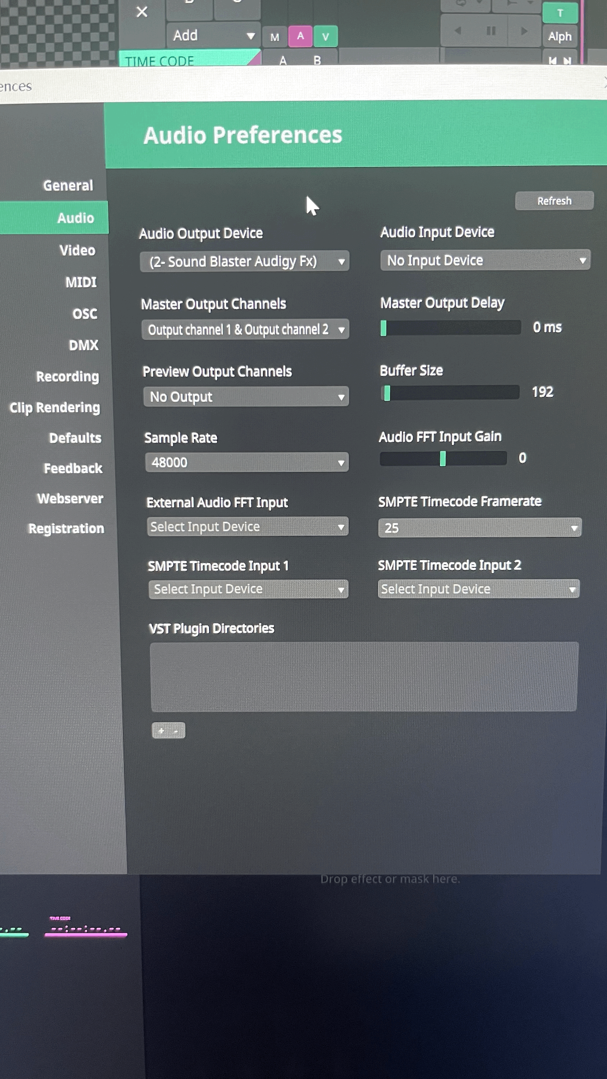Open the Audio Output Device dropdown
607x1079 pixels.
click(x=244, y=261)
